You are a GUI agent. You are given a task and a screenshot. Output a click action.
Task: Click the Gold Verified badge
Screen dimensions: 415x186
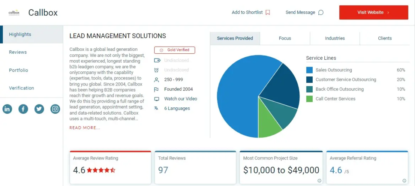[x=175, y=50]
